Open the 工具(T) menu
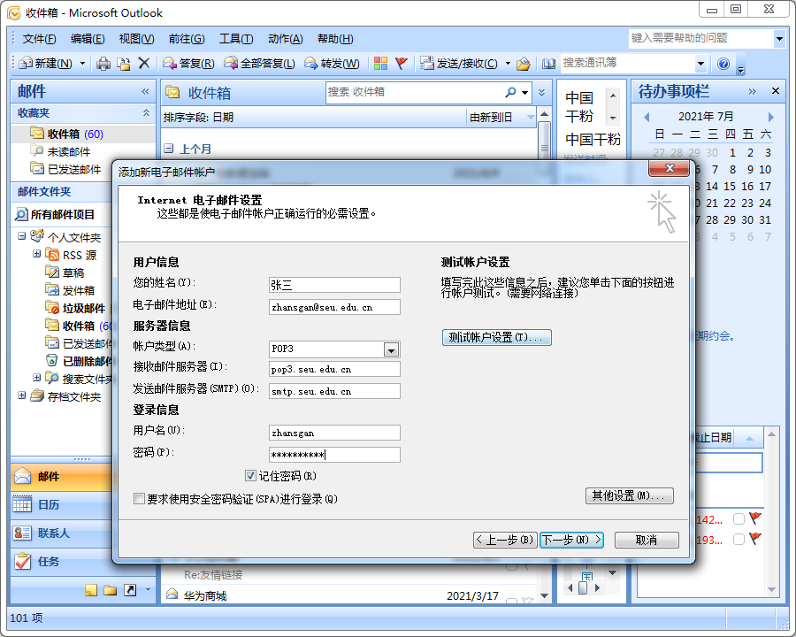The width and height of the screenshot is (796, 637). (236, 39)
